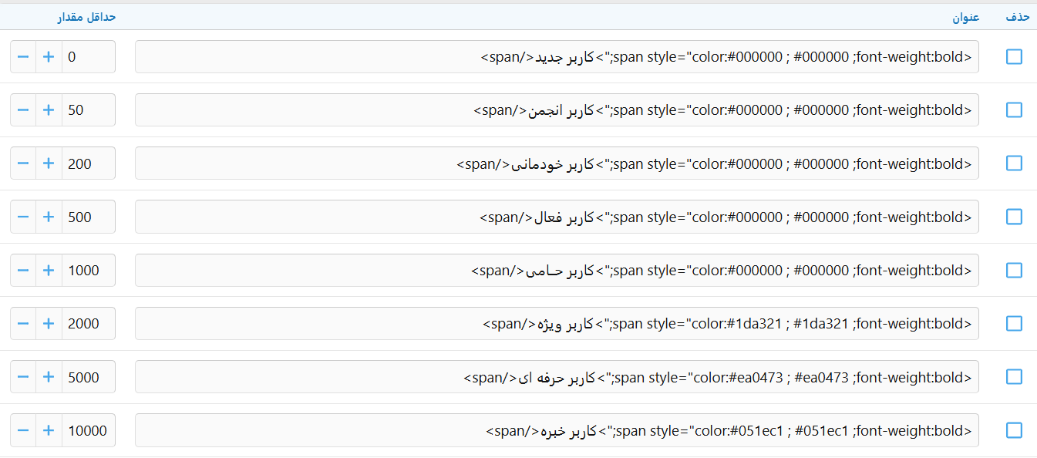
Task: Check delete box for کاربر جدید row
Action: [x=1014, y=57]
